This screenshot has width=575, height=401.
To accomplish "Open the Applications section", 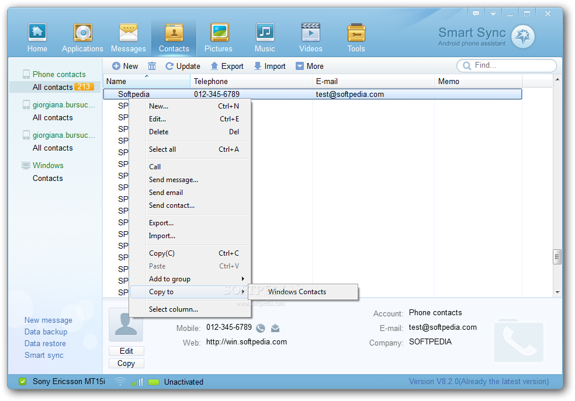I will [x=82, y=38].
